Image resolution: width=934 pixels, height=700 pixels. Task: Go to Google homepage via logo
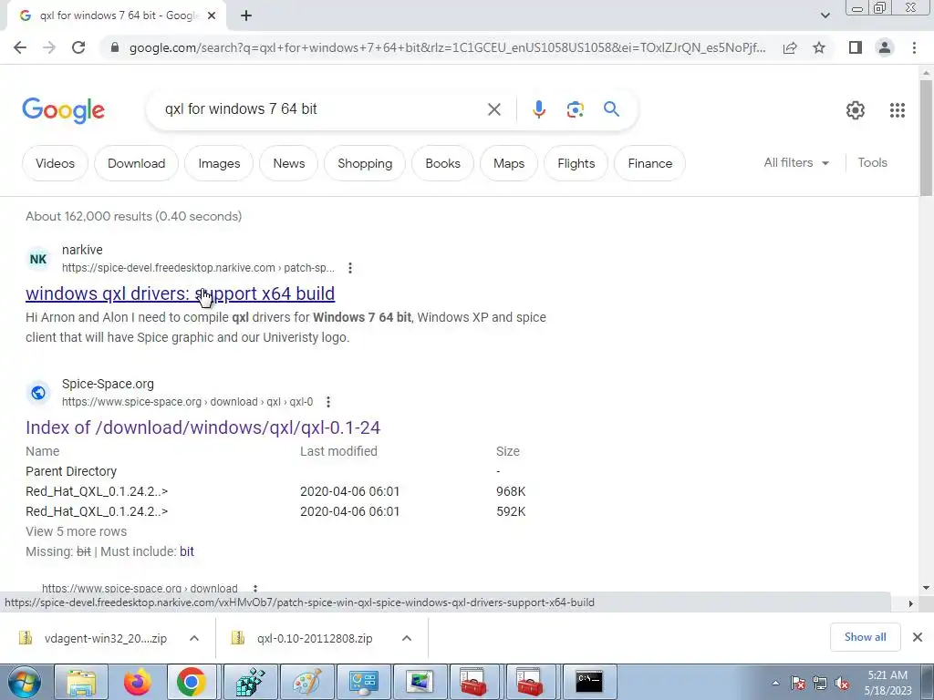click(63, 110)
